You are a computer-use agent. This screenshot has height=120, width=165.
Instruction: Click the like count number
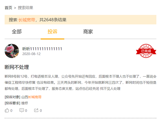coord(11,110)
